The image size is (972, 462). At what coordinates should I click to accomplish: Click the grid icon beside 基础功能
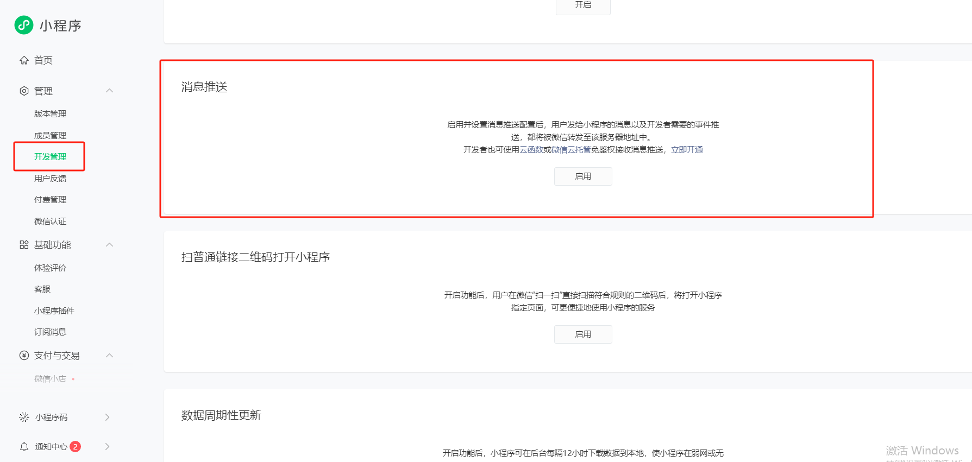pos(24,245)
